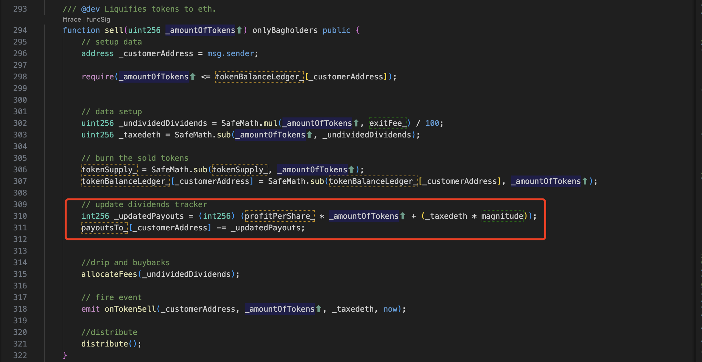Click the onlyBagholders modifier on line 294
702x362 pixels.
[x=285, y=30]
